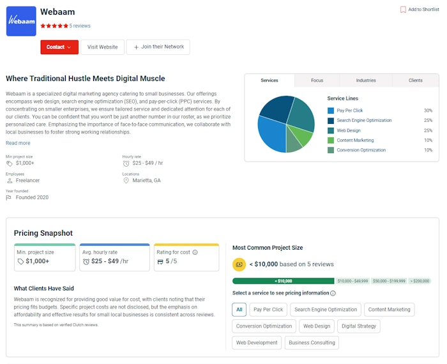Screen dimensions: 447x364
Task: Click the Pay Per Click legend label
Action: tap(350, 110)
